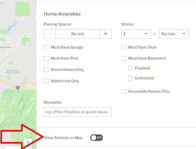This screenshot has width=196, height=149.
Task: Check the Must Have View option
Action: 123,48
